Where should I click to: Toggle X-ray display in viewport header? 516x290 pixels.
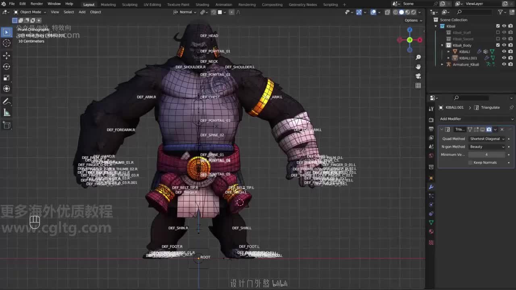coord(387,12)
